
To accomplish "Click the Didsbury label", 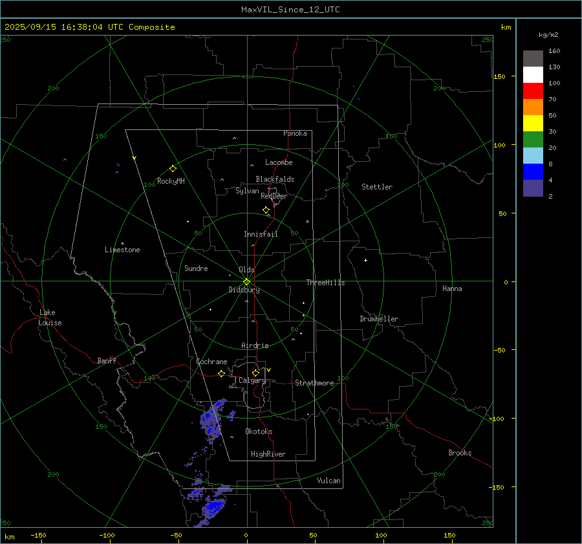I will [x=244, y=290].
